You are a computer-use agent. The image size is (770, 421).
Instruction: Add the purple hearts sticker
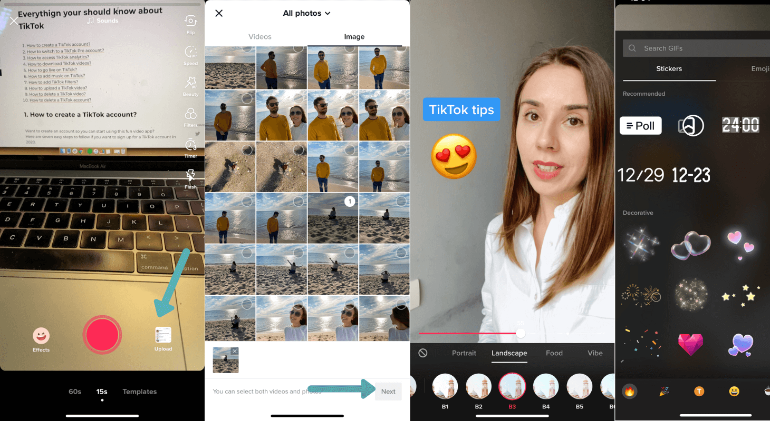(740, 345)
